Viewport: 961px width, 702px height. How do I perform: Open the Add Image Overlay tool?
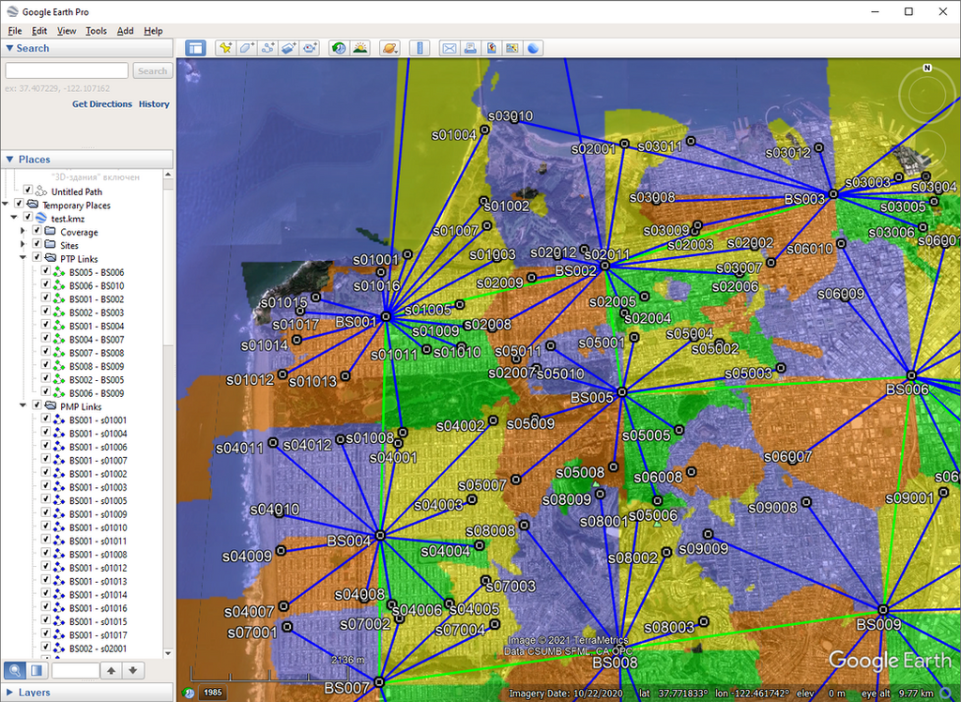[x=288, y=47]
